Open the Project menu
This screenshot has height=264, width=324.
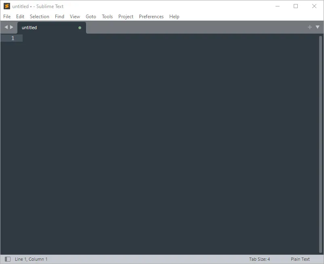(126, 17)
